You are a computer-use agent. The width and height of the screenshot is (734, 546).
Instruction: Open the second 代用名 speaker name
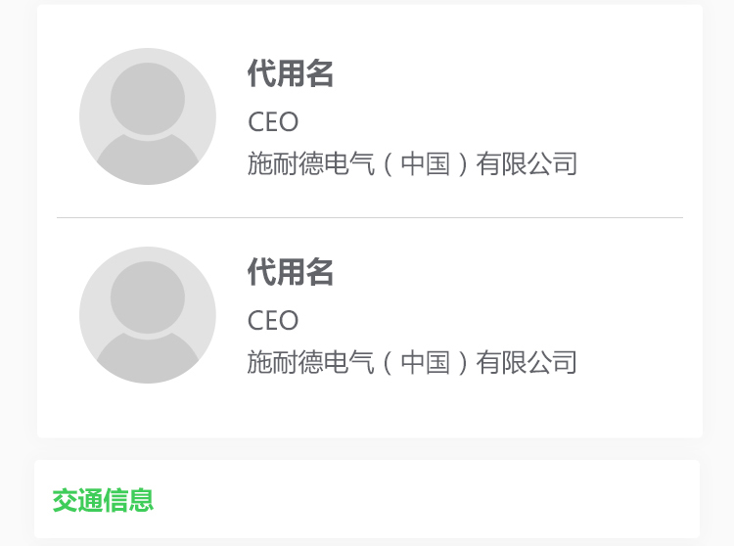291,272
